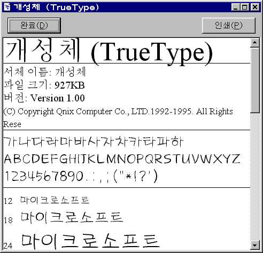Close the 개성체 font viewer window
Image resolution: width=263 pixels, height=253 pixels.
255,7
